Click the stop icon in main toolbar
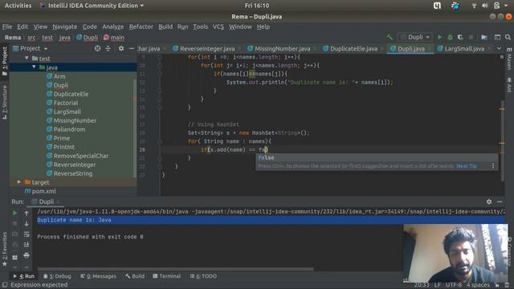The width and height of the screenshot is (514, 289). point(471,38)
